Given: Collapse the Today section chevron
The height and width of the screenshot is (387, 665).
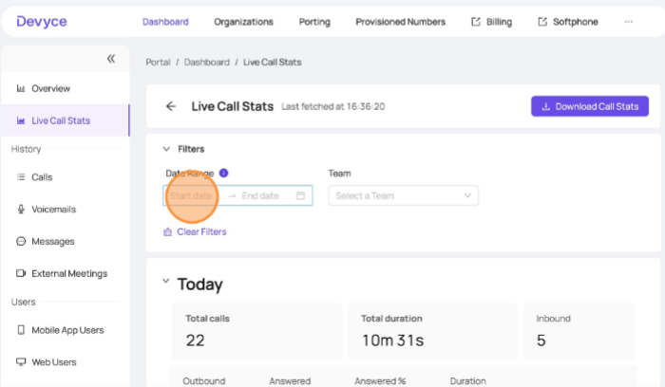Looking at the screenshot, I should coord(166,281).
